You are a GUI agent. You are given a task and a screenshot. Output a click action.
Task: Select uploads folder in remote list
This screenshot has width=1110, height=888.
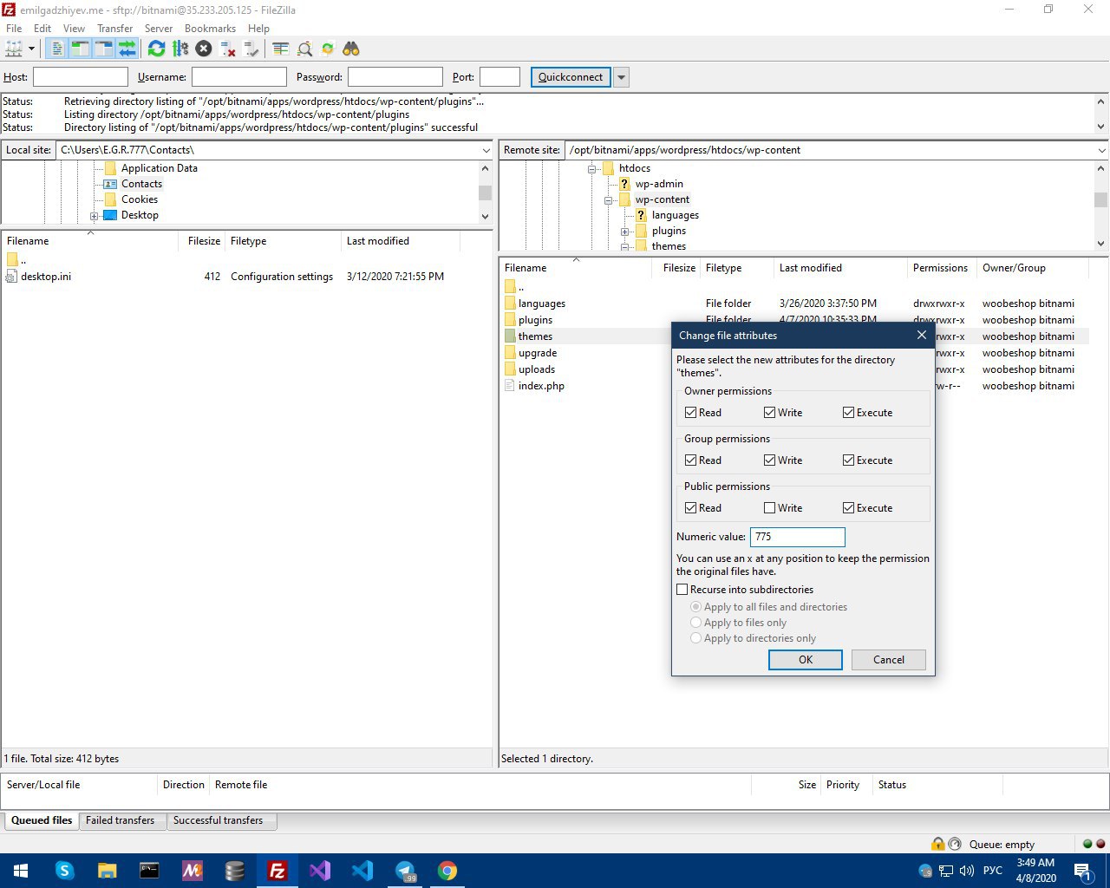[x=537, y=369]
